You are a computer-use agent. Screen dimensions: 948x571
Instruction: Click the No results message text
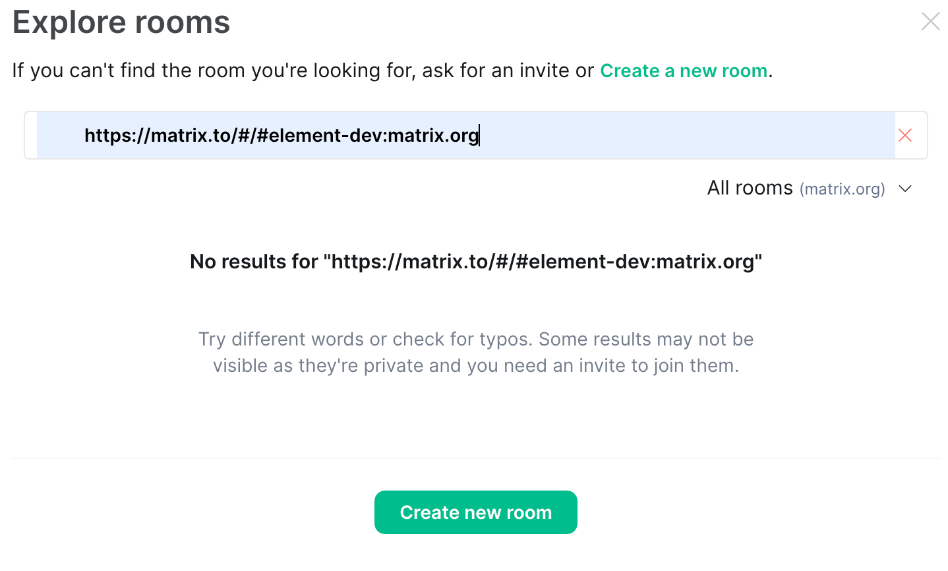[475, 262]
